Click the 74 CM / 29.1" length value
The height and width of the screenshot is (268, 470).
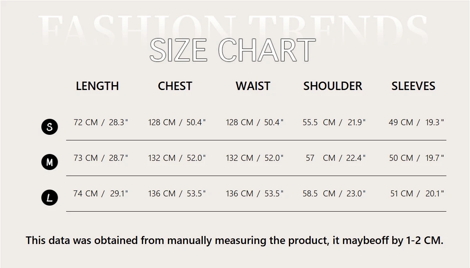(x=101, y=194)
